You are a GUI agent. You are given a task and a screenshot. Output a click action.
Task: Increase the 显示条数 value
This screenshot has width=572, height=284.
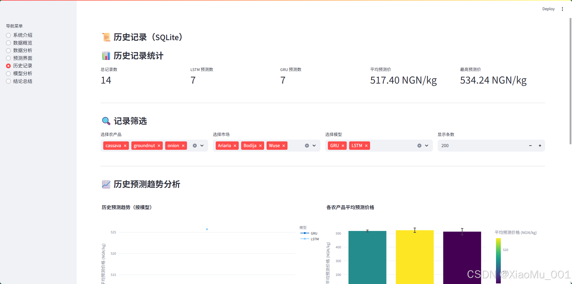pos(540,146)
